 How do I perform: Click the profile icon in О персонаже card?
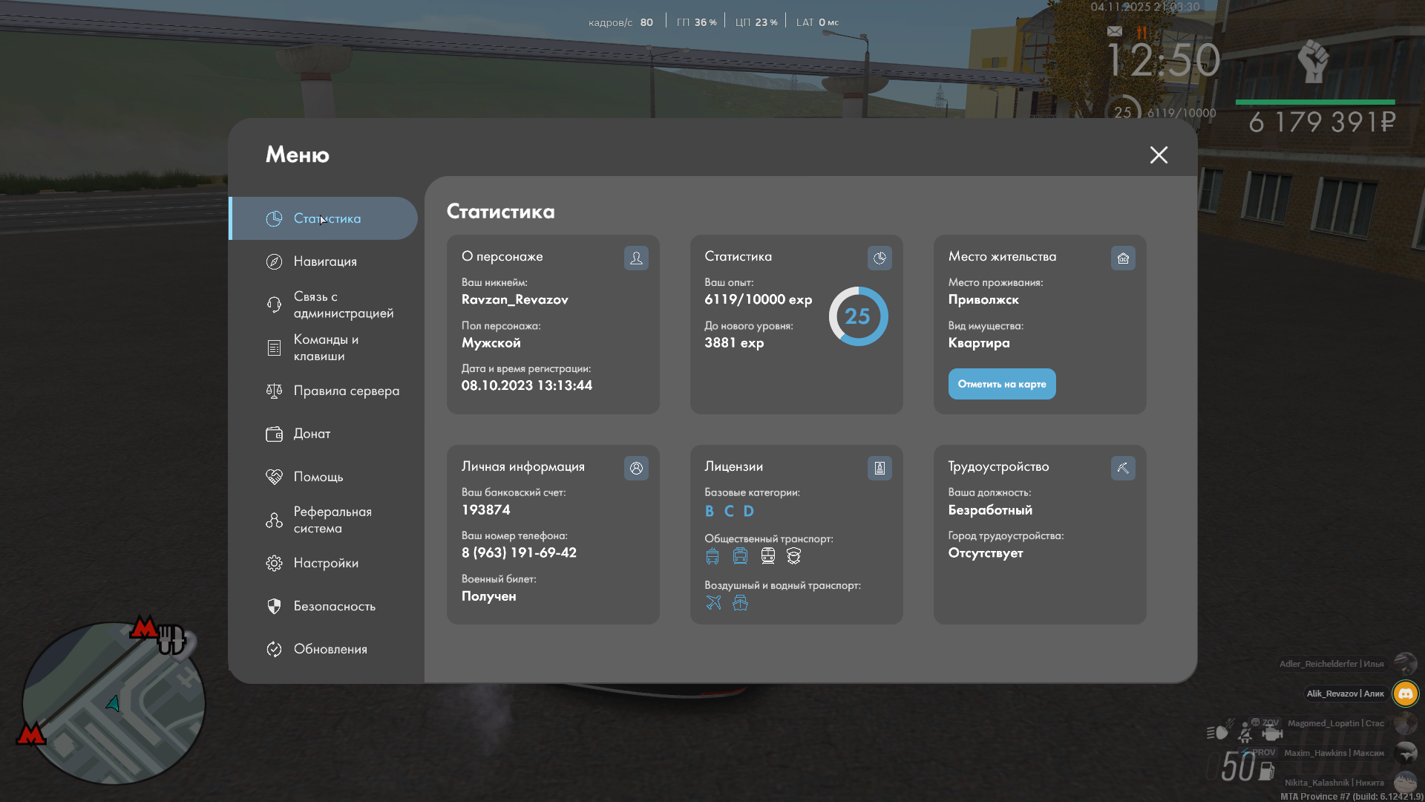pos(636,258)
